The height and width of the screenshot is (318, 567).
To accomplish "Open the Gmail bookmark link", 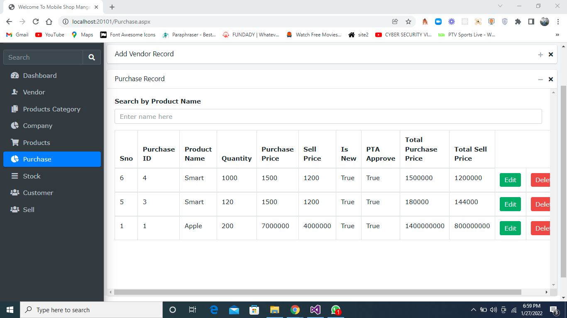I will tap(17, 35).
